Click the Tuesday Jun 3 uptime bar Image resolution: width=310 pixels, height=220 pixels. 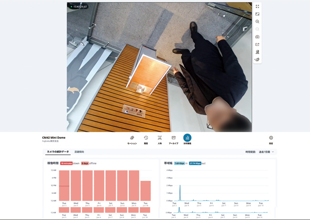pos(64,186)
